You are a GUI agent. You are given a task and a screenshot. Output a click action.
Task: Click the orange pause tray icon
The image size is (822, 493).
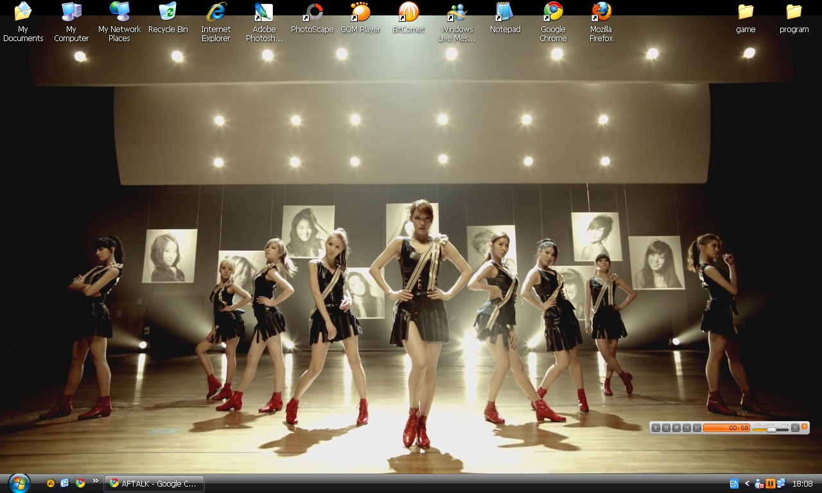tap(770, 483)
